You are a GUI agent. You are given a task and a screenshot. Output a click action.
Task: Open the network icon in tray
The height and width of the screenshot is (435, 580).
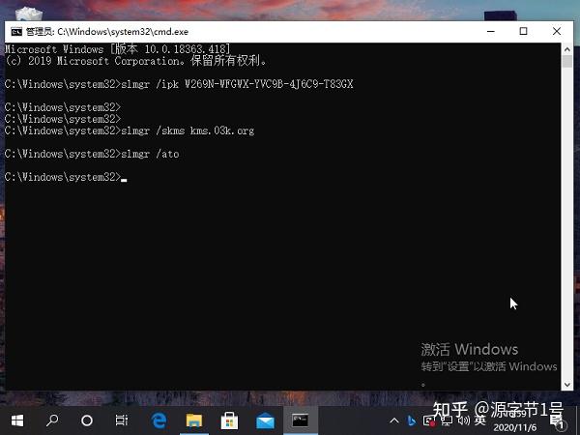click(x=447, y=420)
